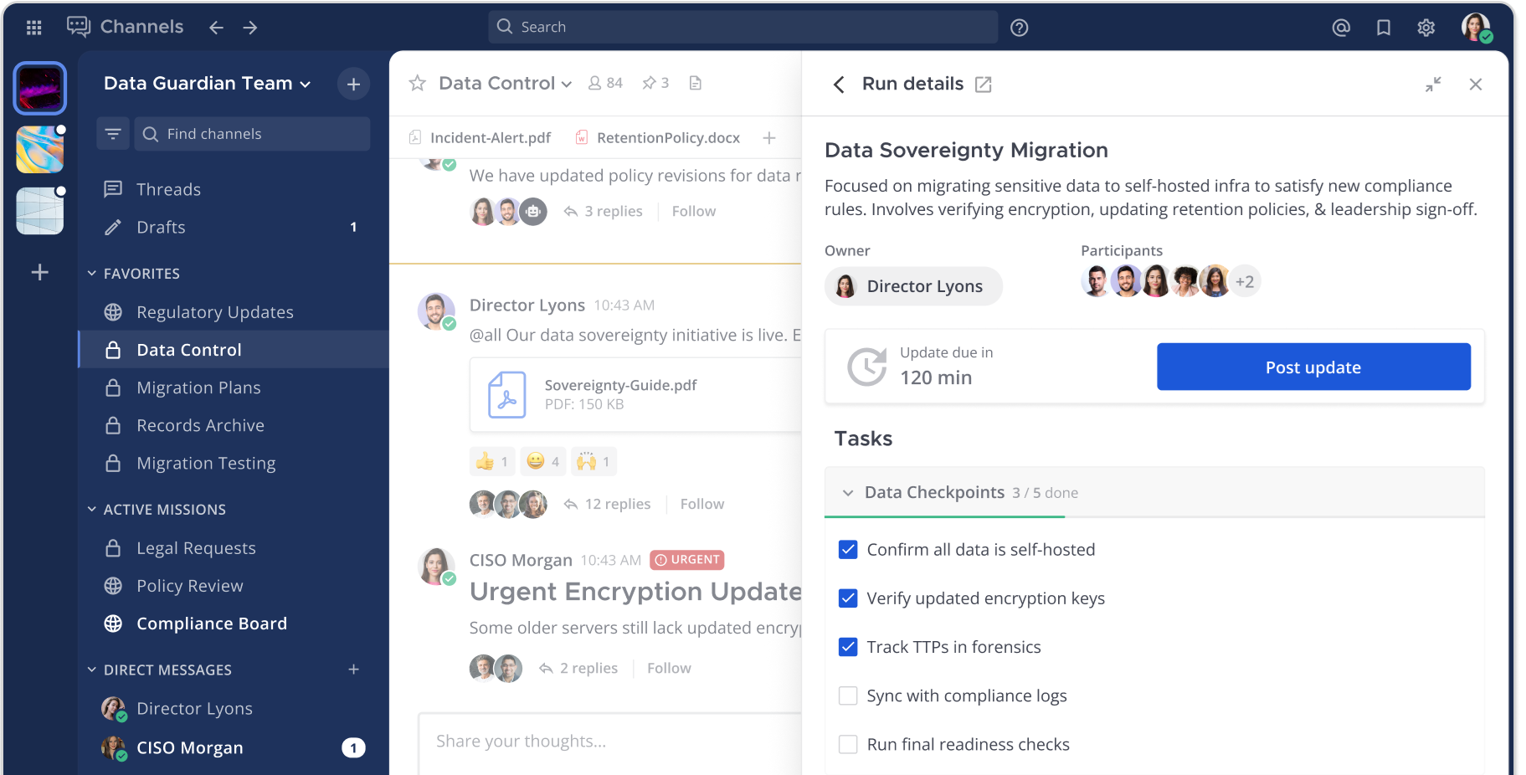Check Run final readiness checks
Screen dimensions: 1526x775
point(848,744)
